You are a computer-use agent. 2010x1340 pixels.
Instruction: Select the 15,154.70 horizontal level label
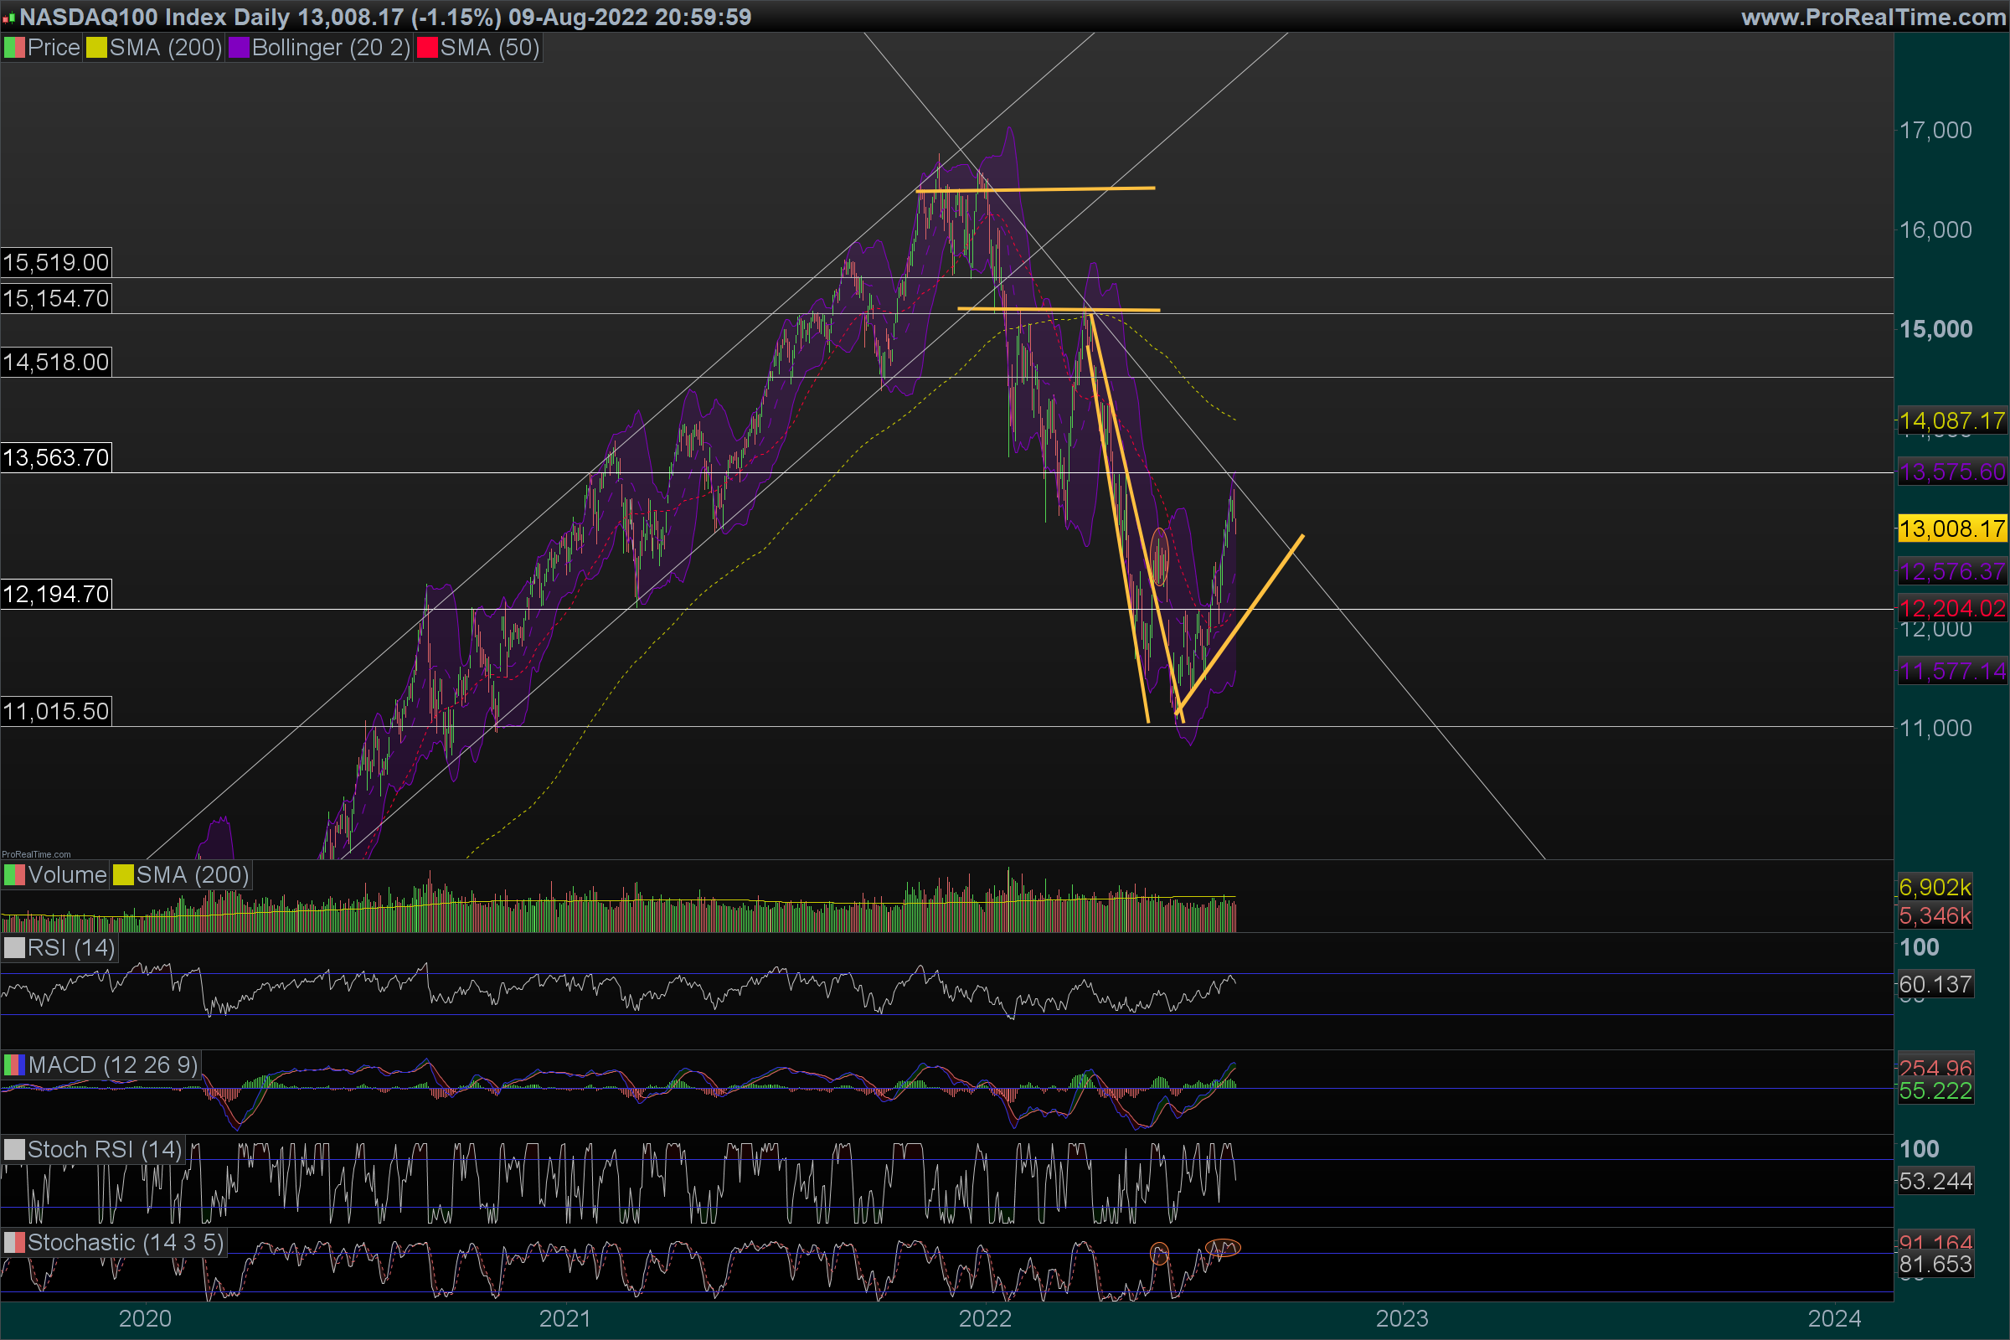[x=56, y=299]
